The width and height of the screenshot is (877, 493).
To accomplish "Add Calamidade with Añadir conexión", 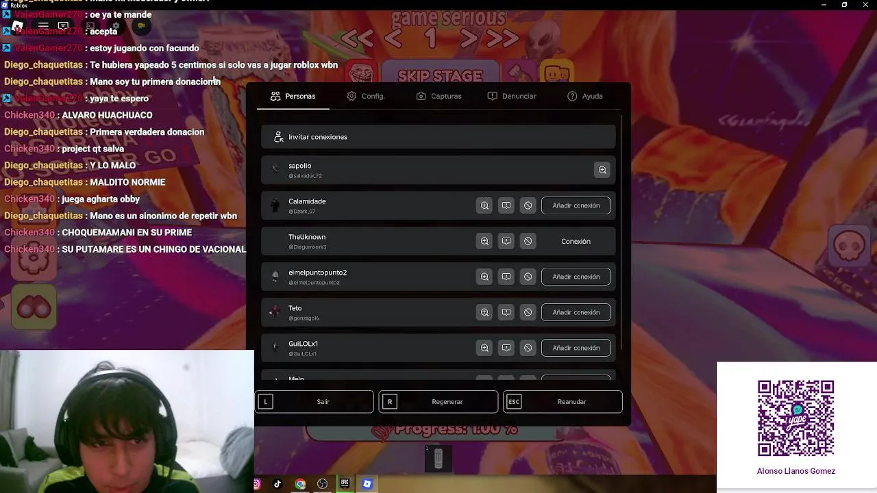I will point(576,205).
